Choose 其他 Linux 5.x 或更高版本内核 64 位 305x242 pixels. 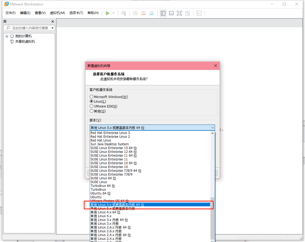[x=150, y=205]
